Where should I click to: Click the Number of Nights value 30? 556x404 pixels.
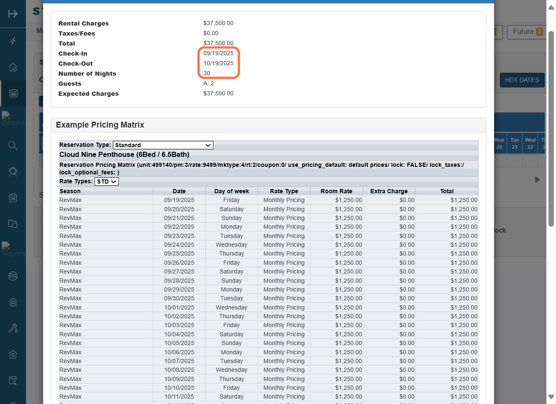207,73
